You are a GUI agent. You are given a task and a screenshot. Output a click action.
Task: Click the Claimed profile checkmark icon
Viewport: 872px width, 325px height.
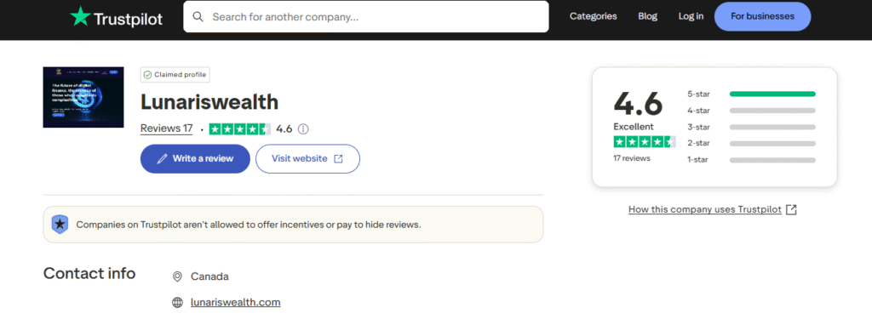pos(147,75)
